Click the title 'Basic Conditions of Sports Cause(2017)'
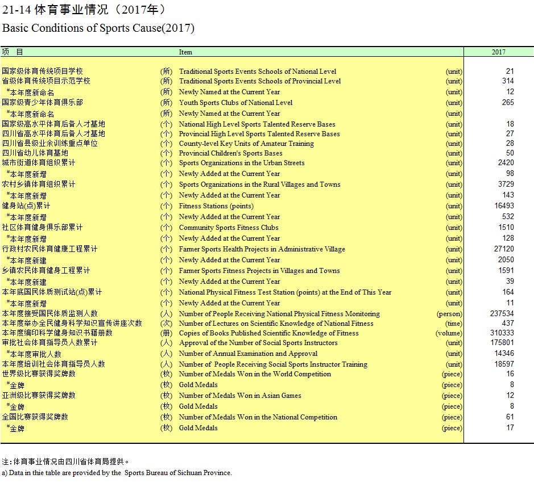The image size is (534, 487). click(98, 28)
